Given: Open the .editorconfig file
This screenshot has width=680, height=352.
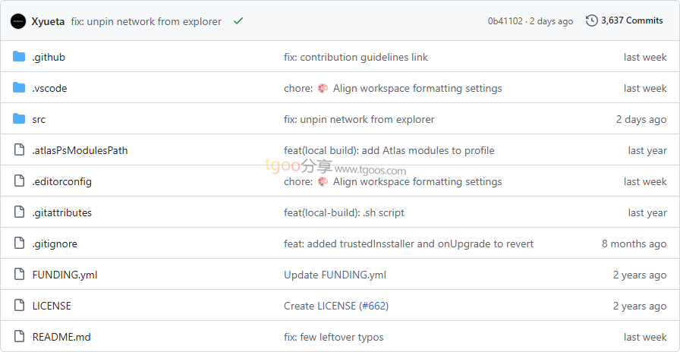Looking at the screenshot, I should coord(61,181).
